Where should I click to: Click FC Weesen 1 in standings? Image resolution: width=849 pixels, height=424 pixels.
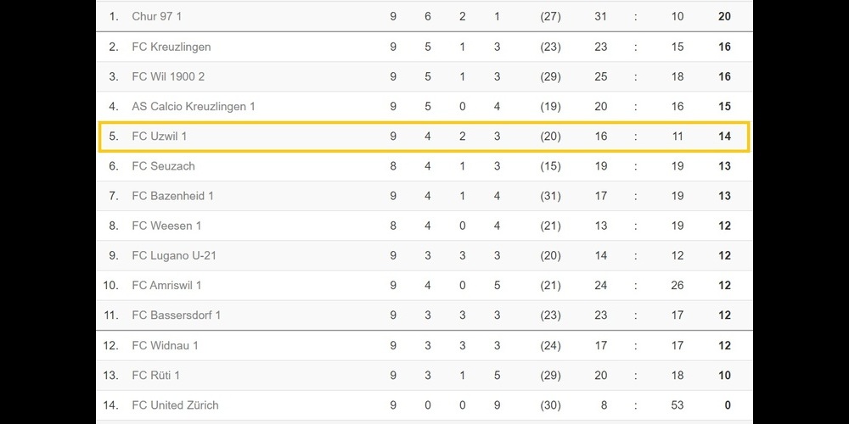[x=167, y=226]
